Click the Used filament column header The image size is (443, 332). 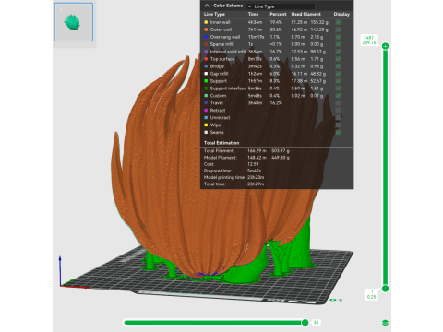tap(306, 14)
